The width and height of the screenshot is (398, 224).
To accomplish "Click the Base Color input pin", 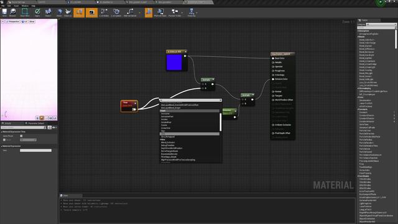I will click(x=273, y=58).
